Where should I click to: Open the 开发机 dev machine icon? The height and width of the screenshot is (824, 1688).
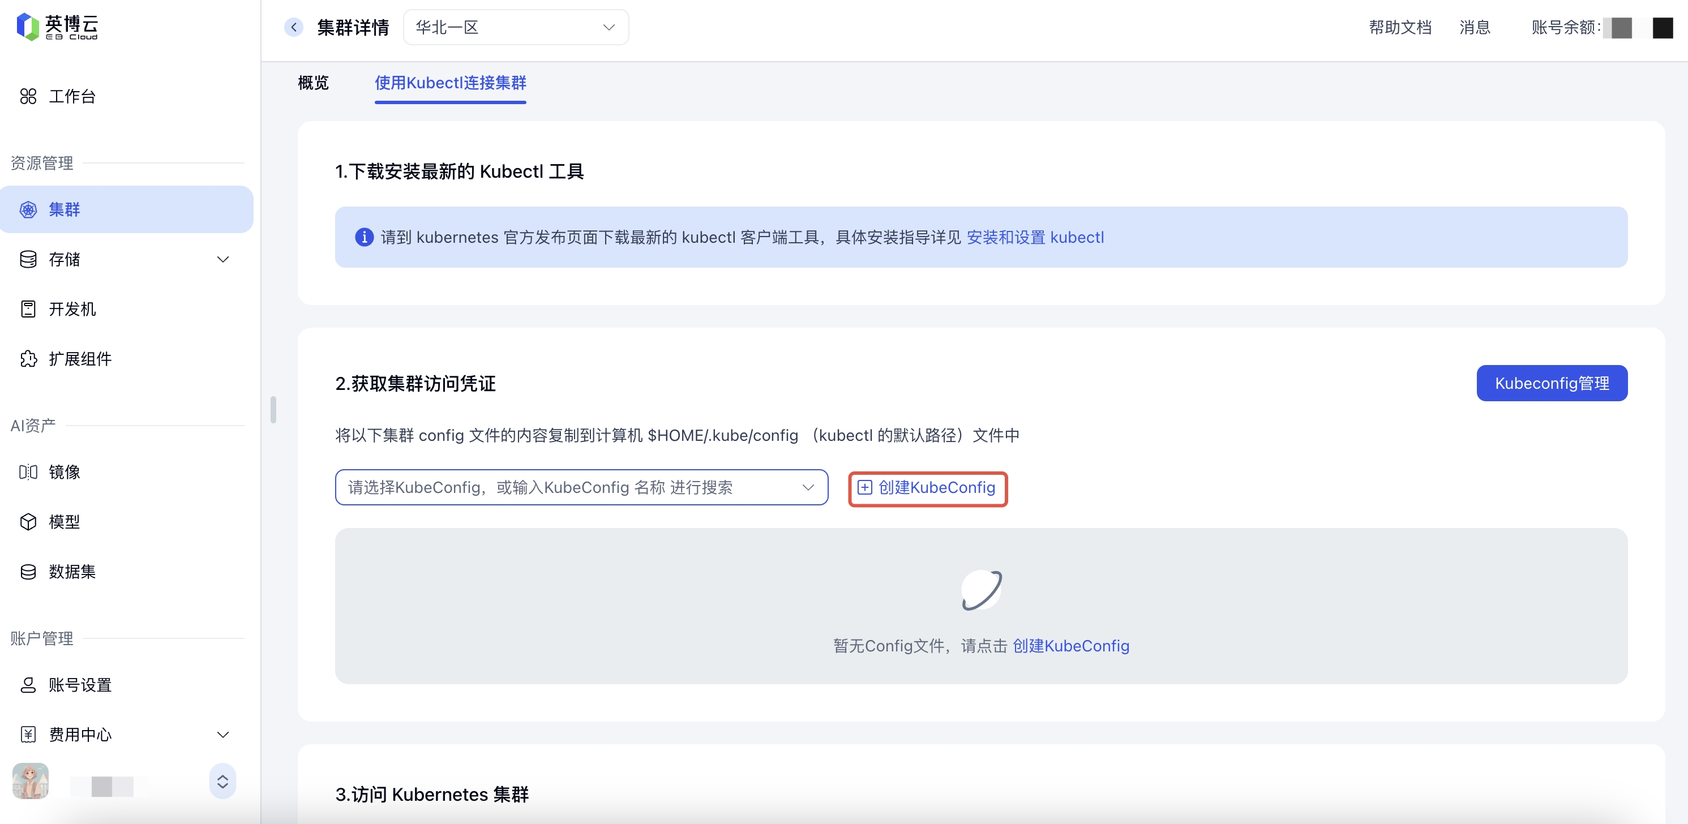tap(28, 309)
